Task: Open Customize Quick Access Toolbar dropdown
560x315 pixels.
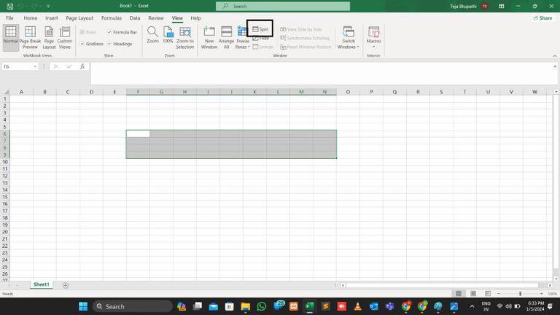Action: click(48, 6)
